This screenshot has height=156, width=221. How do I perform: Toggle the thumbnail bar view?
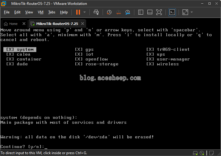(150, 12)
